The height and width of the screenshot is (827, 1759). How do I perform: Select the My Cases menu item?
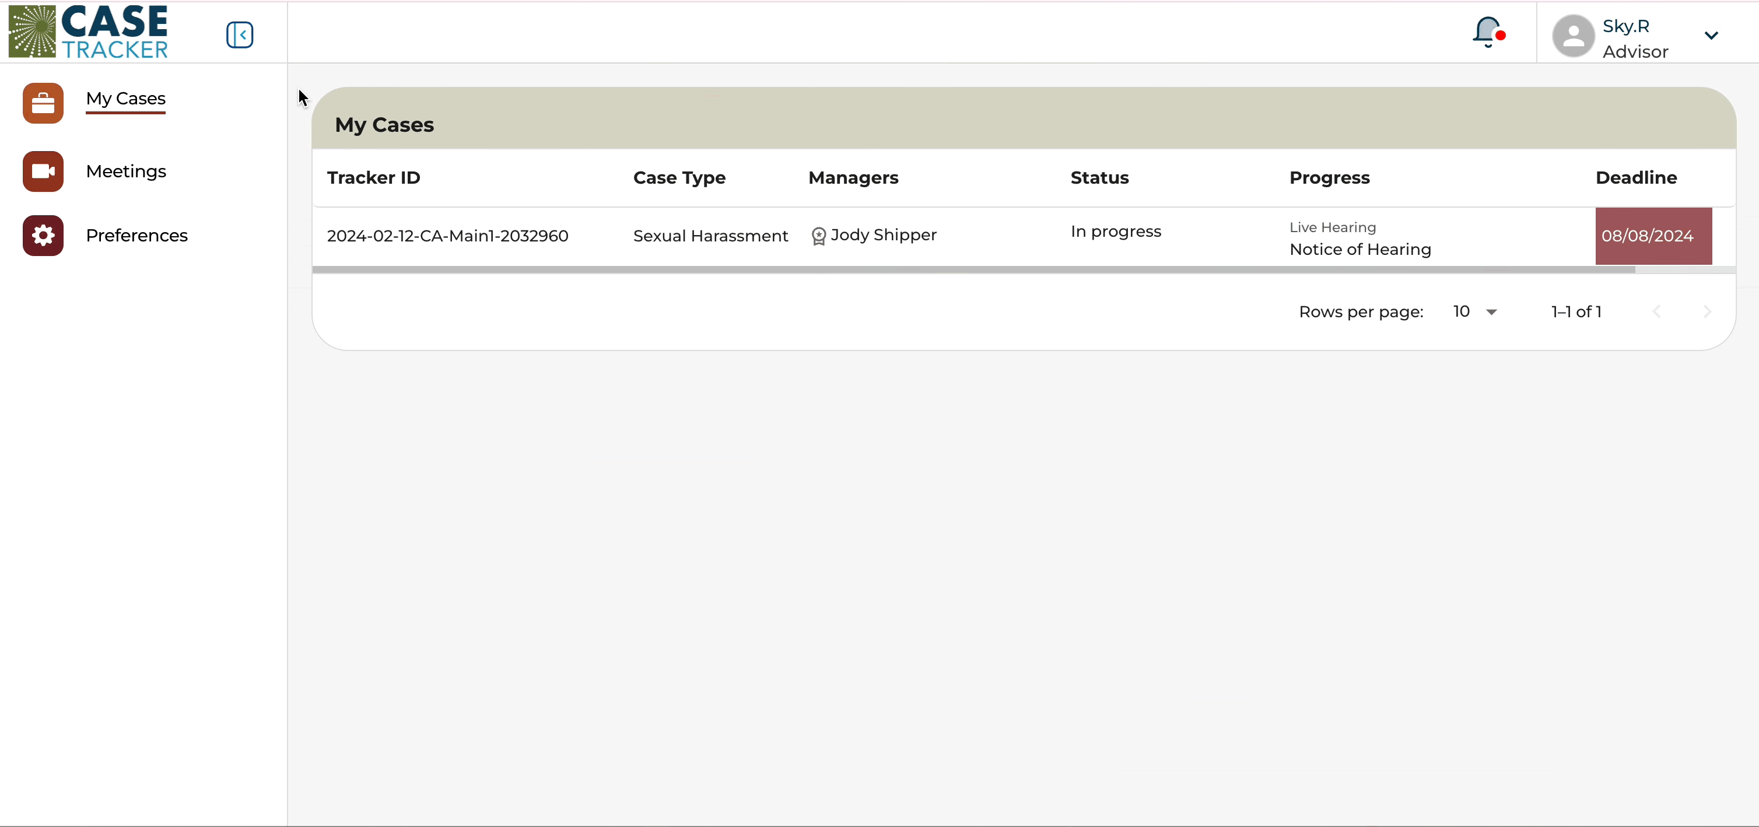click(127, 99)
